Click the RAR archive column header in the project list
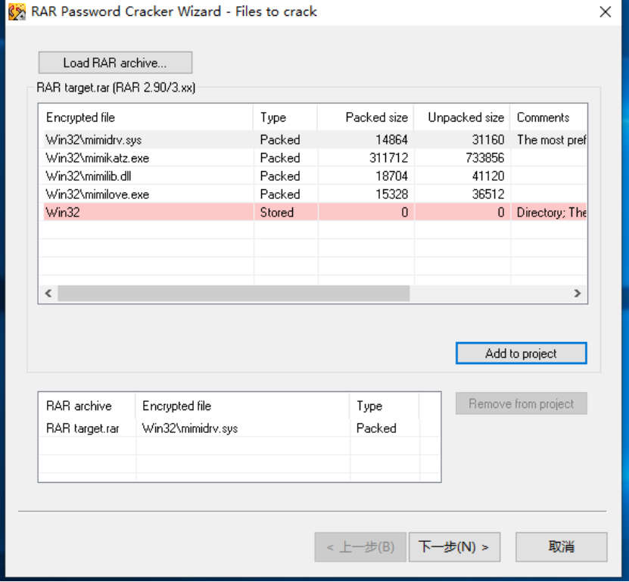629x582 pixels. point(87,406)
